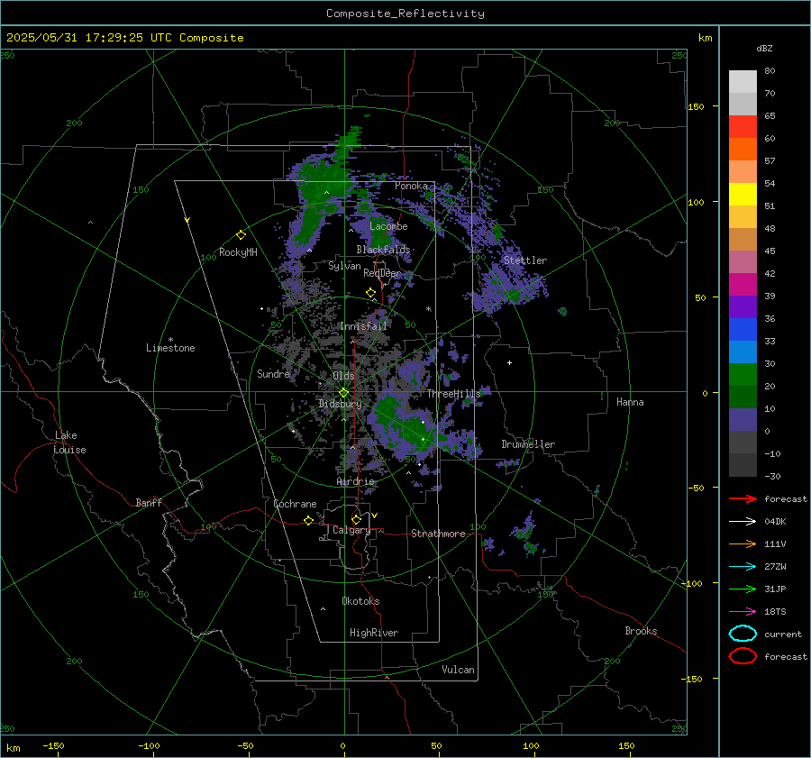
Task: Click the Blackfalds town label
Action: 383,250
